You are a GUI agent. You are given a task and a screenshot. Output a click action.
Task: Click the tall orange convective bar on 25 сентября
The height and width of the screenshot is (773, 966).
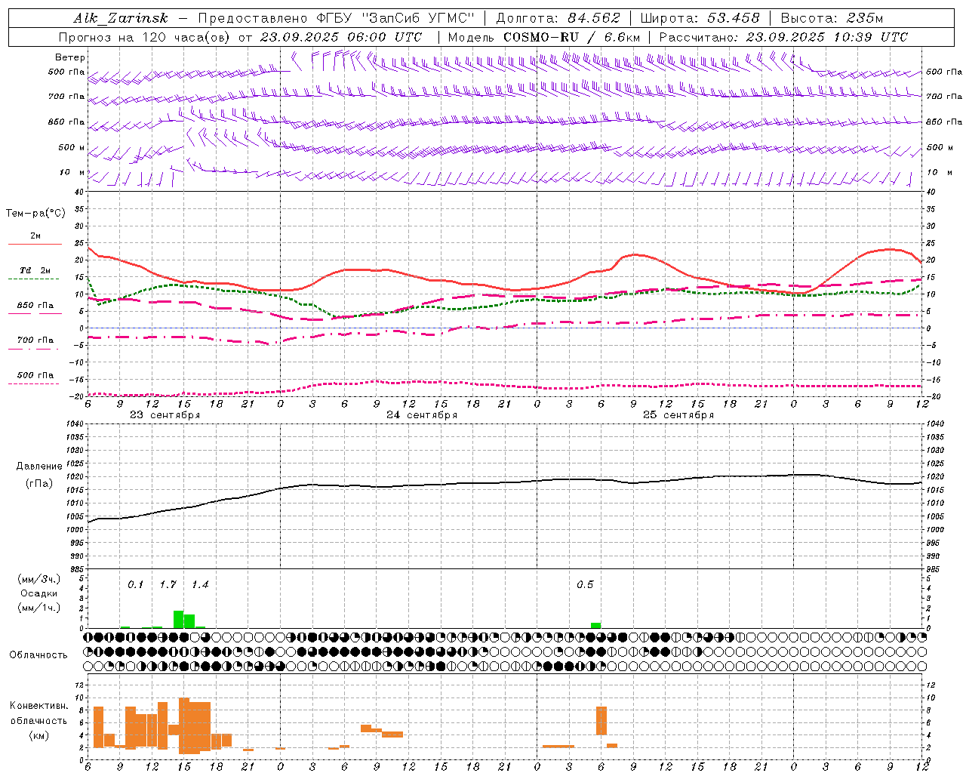[x=601, y=721]
